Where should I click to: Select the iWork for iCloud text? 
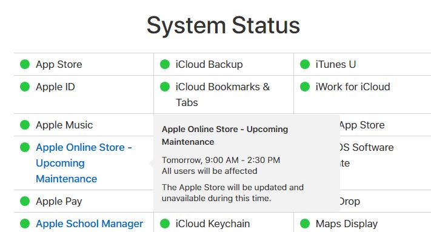(x=353, y=87)
